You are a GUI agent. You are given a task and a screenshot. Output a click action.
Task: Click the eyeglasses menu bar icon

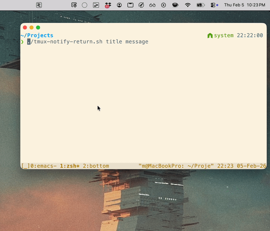click(x=152, y=5)
